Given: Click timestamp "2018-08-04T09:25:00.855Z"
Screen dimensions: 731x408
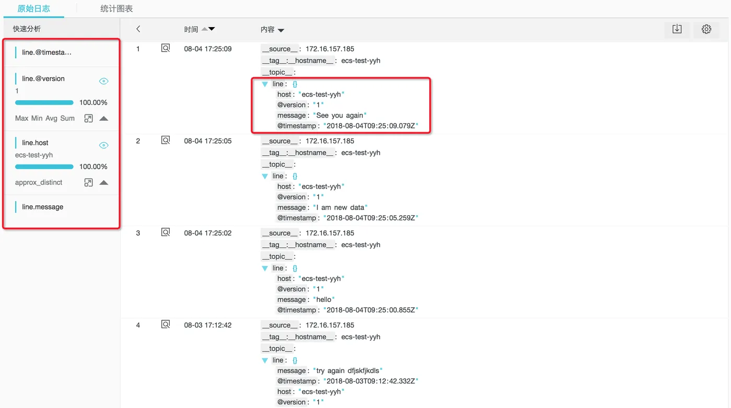Looking at the screenshot, I should 371,310.
